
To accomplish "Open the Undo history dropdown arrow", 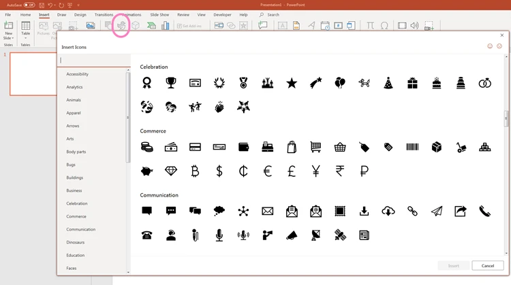I will click(x=55, y=5).
